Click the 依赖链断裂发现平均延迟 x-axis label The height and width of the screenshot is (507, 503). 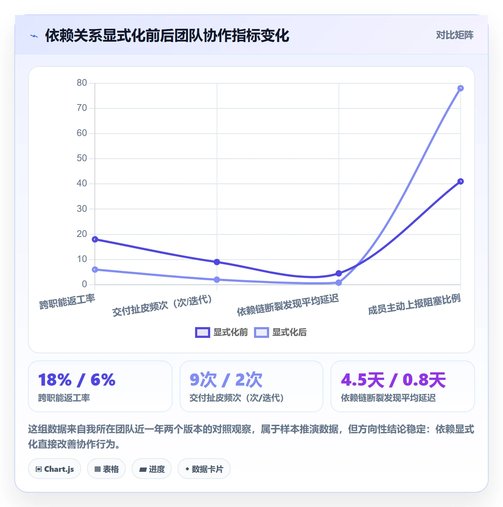click(x=288, y=305)
